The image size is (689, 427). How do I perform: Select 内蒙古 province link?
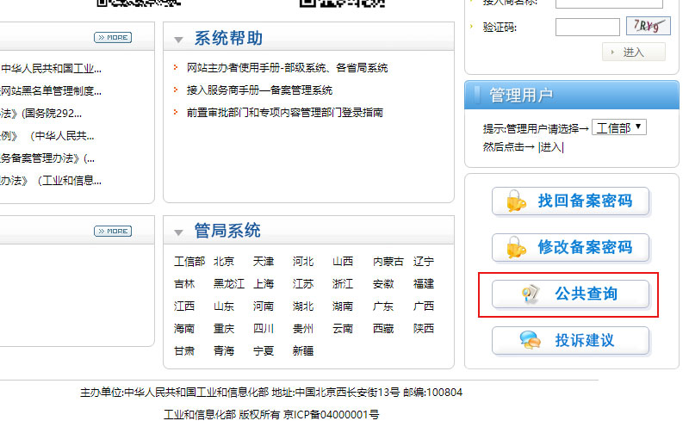coord(388,262)
